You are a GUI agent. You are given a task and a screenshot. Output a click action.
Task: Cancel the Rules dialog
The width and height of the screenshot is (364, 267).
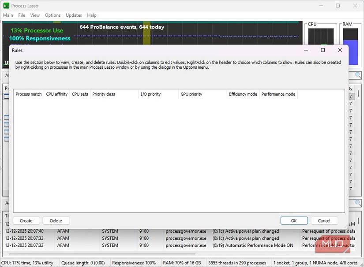(324, 221)
